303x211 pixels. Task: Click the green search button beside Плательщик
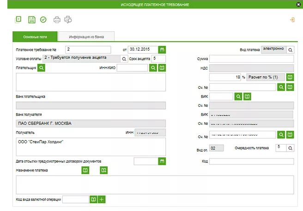(x=41, y=68)
